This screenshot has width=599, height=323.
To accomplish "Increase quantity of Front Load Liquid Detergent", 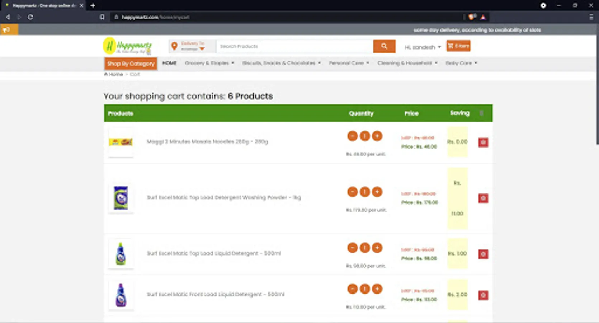I will (377, 289).
